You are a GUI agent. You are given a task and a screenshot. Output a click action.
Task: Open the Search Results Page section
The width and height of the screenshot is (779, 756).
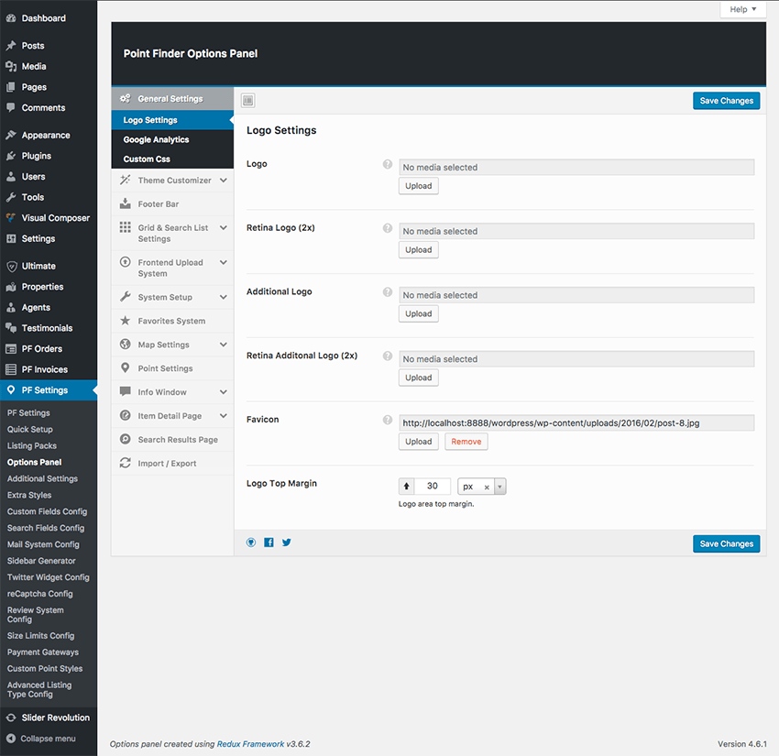(172, 440)
